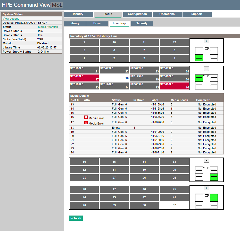Select slot 15 cartridge NT6665L6
The width and height of the screenshot is (240, 231).
point(144,86)
